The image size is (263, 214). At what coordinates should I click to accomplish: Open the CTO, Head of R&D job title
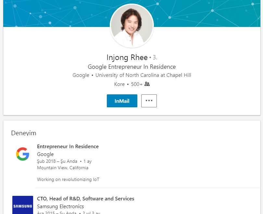[x=85, y=199]
